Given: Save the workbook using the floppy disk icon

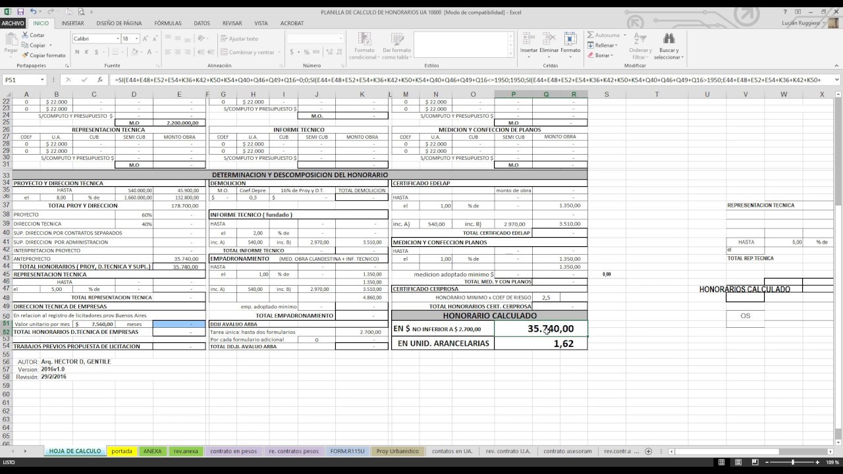Looking at the screenshot, I should point(20,12).
